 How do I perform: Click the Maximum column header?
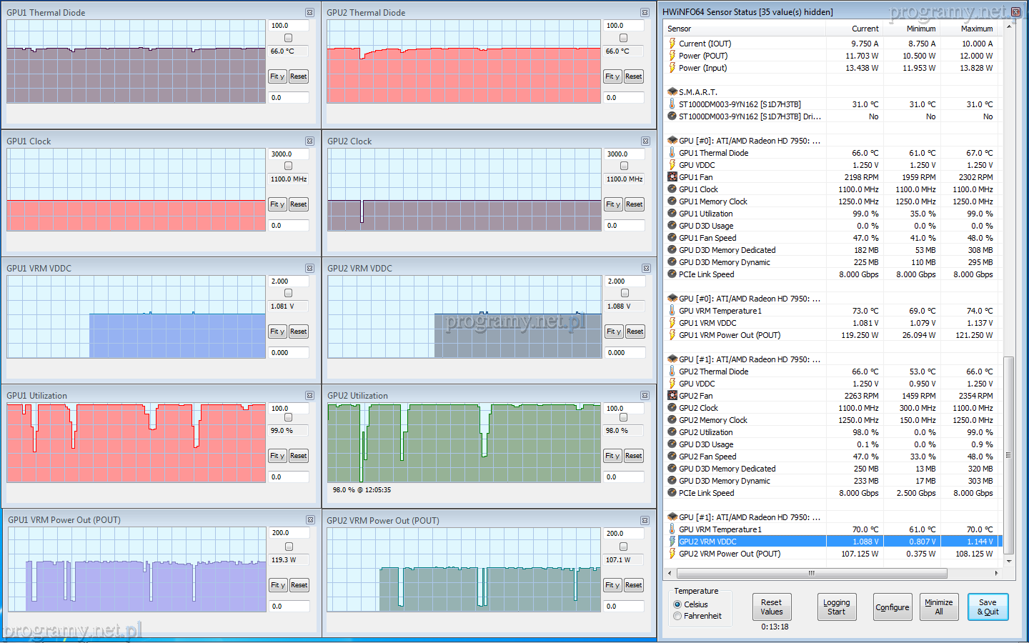pyautogui.click(x=976, y=29)
